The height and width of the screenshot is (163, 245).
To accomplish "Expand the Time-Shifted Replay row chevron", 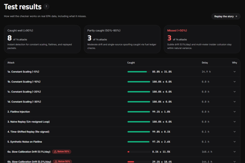I will 235,132.
